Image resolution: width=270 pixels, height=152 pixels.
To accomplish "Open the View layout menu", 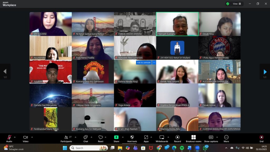I will pyautogui.click(x=235, y=4).
